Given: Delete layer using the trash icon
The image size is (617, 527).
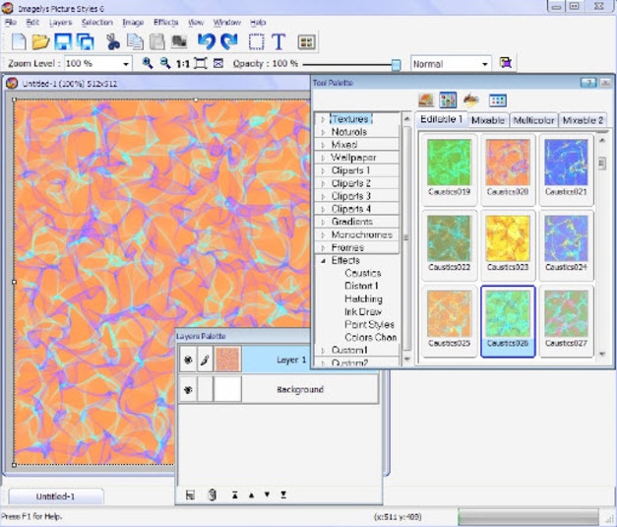Looking at the screenshot, I should pyautogui.click(x=212, y=494).
